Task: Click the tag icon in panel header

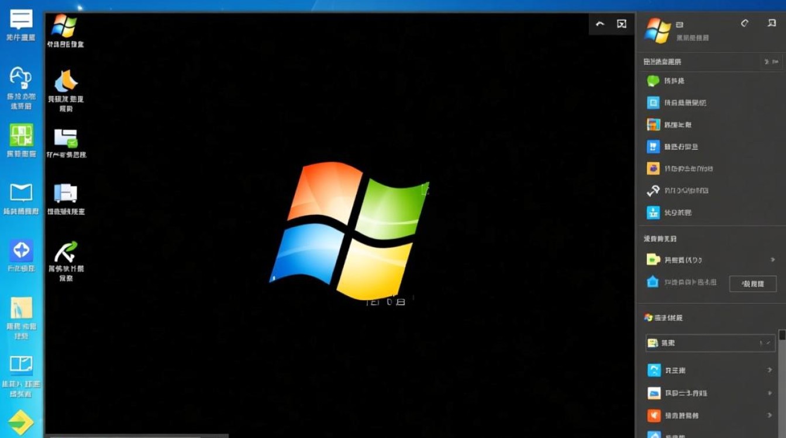Action: (x=744, y=23)
